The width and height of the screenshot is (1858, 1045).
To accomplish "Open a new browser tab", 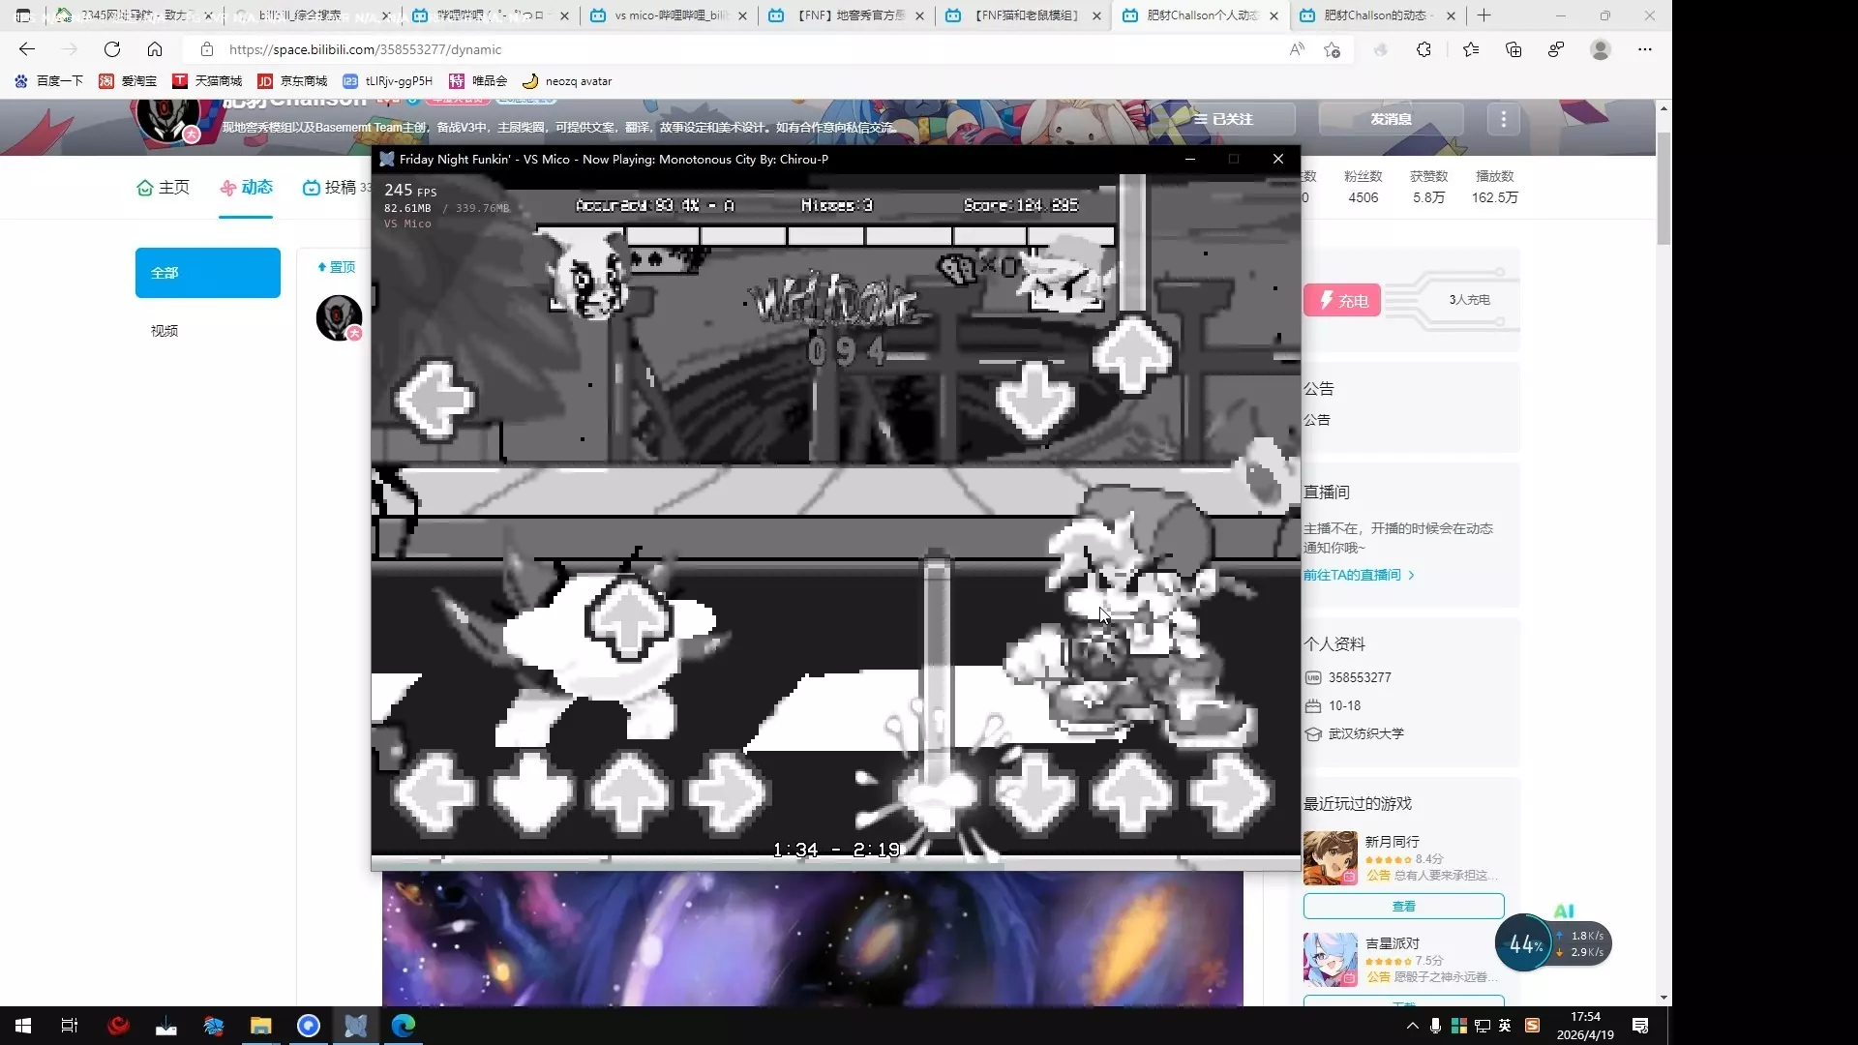I will (x=1484, y=15).
